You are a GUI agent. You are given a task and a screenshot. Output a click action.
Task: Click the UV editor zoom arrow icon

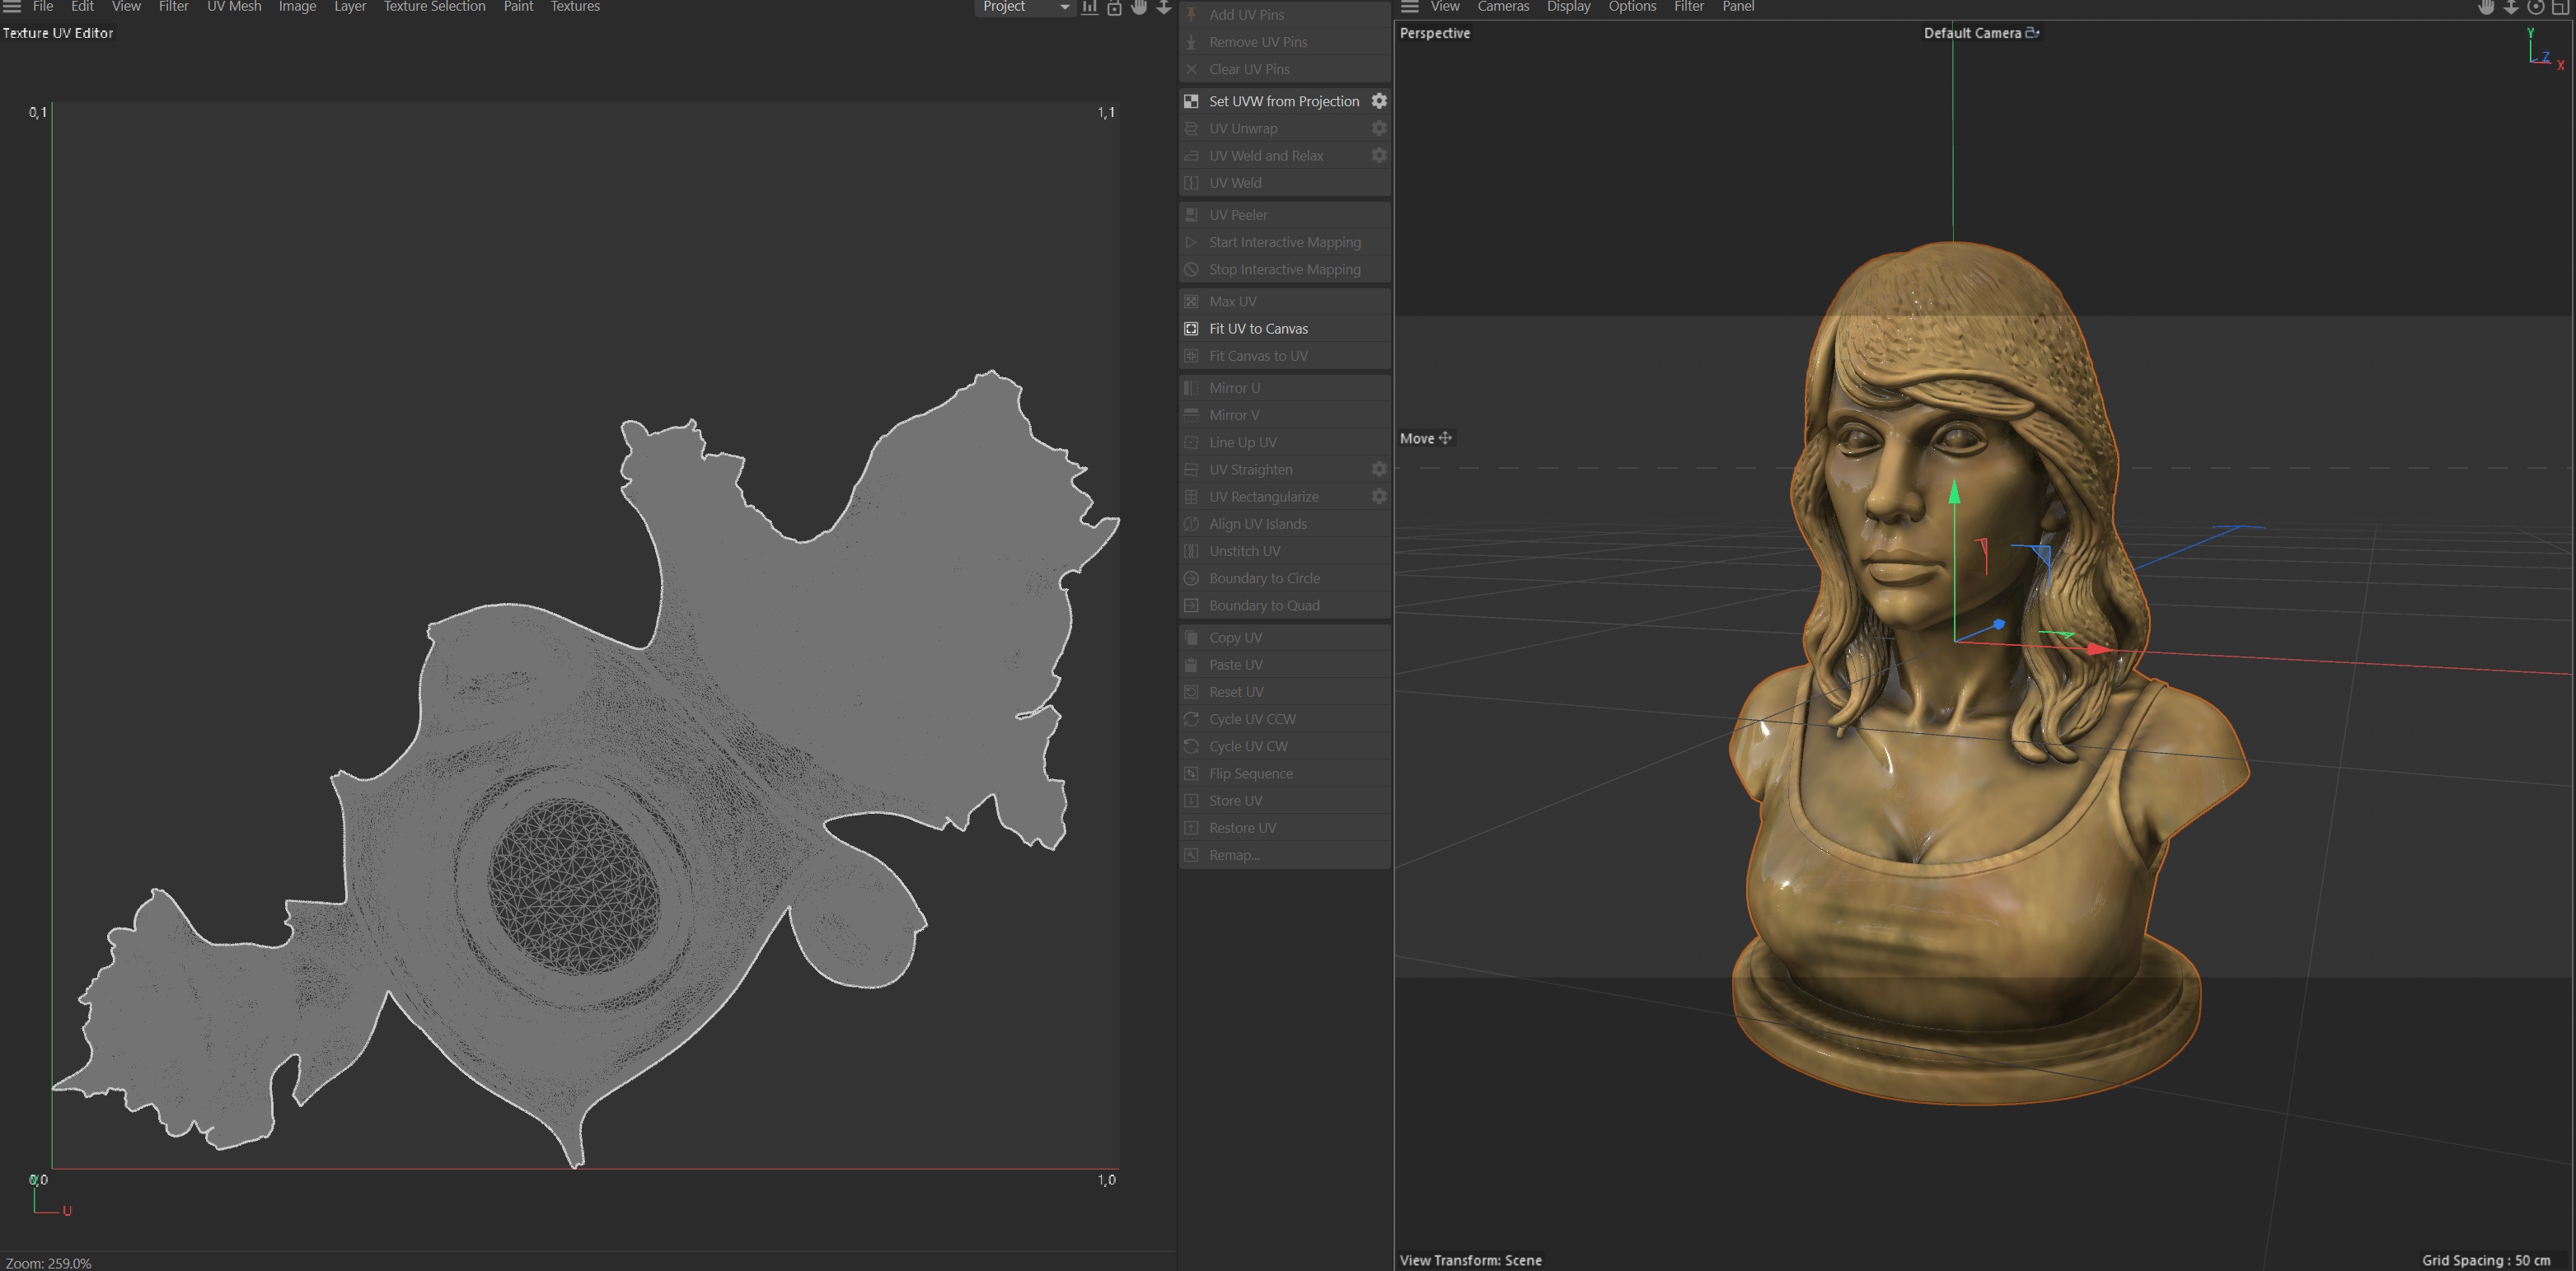pyautogui.click(x=1164, y=7)
